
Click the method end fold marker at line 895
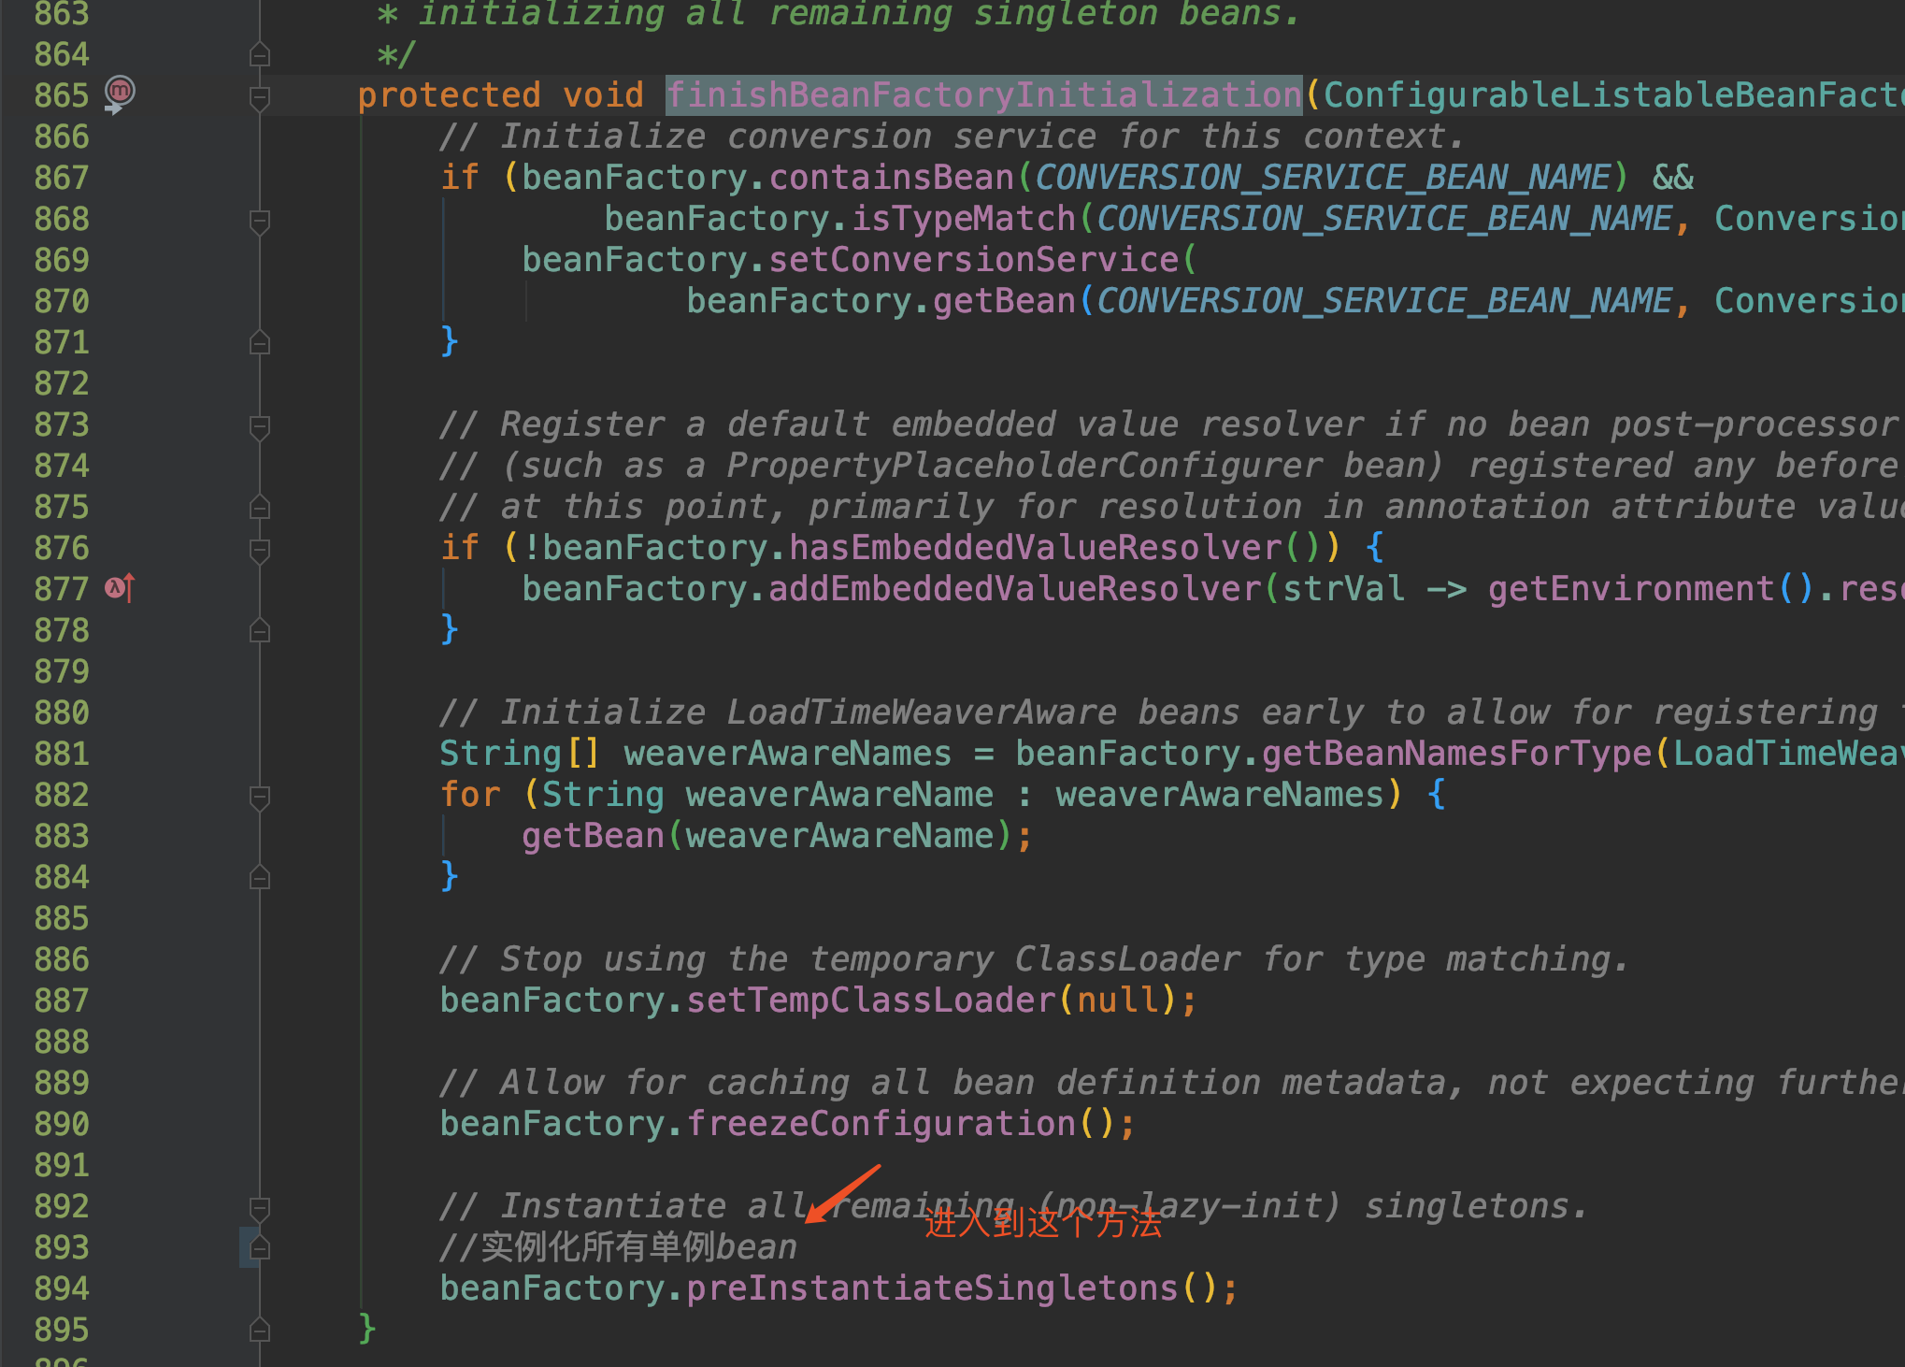click(260, 1330)
